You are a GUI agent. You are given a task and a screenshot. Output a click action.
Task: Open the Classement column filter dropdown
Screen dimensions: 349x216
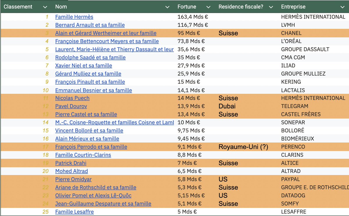[45, 7]
